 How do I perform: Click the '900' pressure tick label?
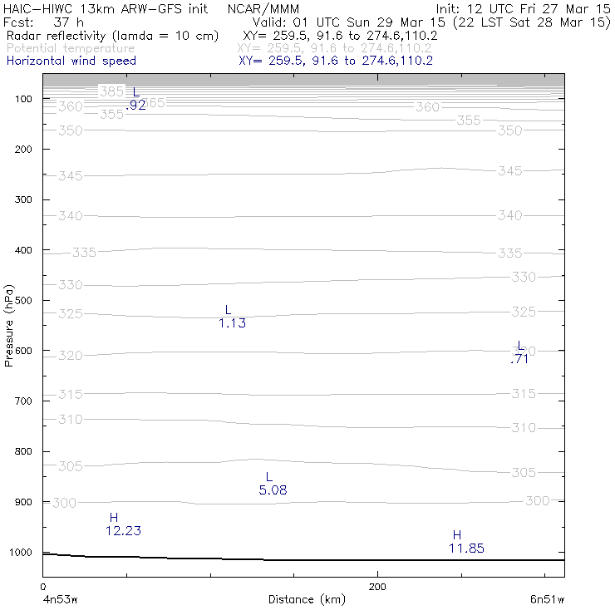click(23, 502)
